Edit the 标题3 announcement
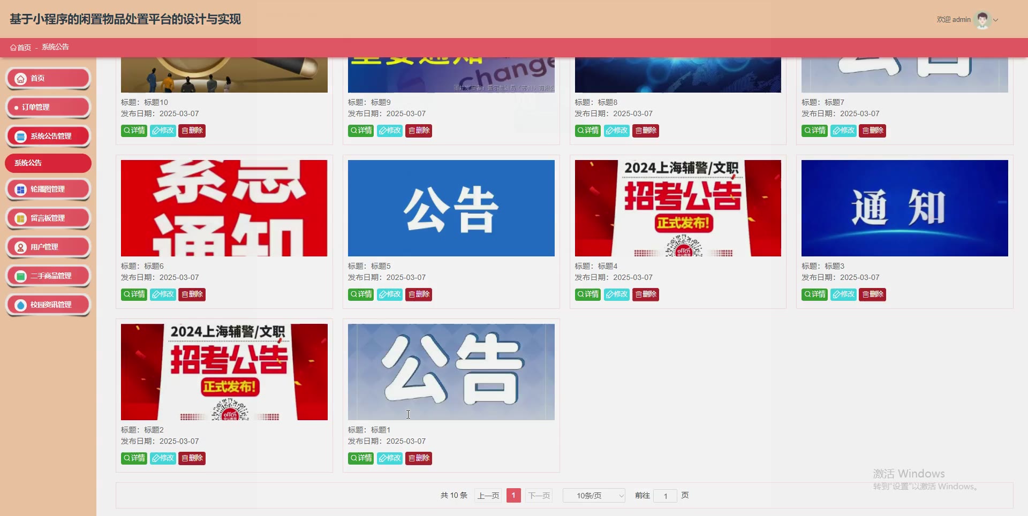This screenshot has height=516, width=1028. [x=843, y=294]
